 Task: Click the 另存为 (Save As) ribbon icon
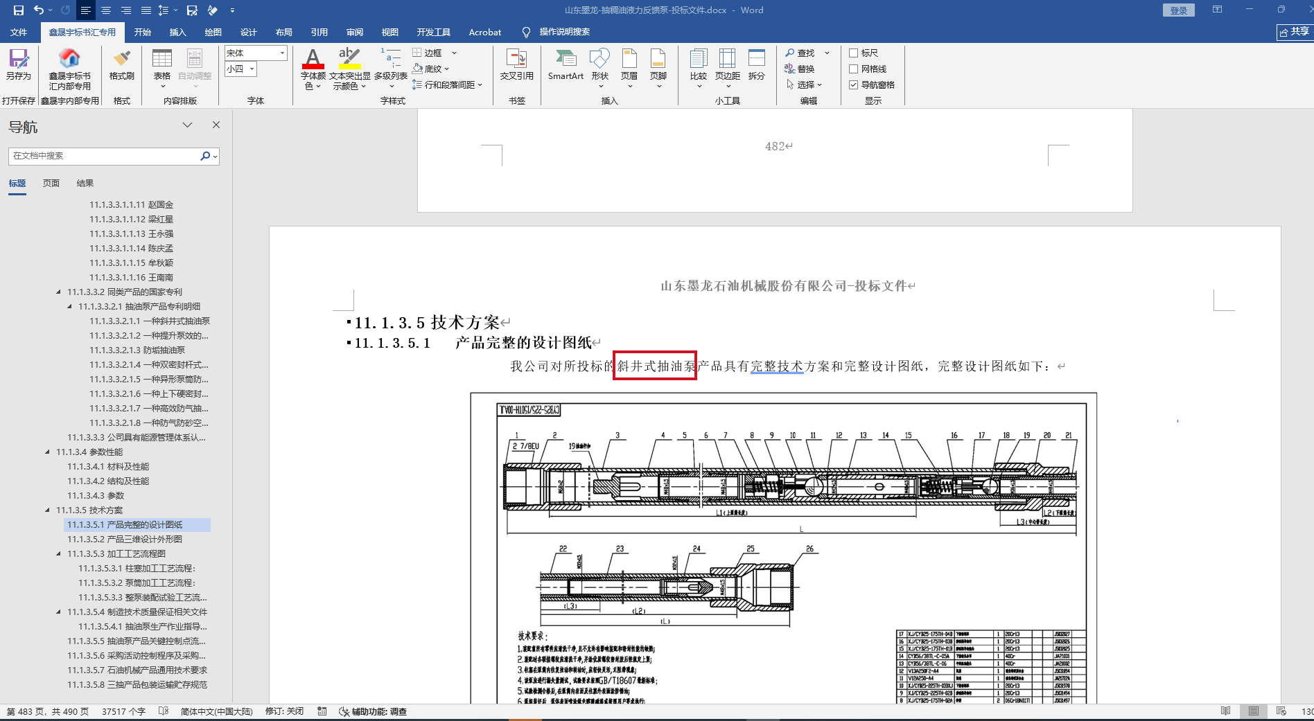19,64
